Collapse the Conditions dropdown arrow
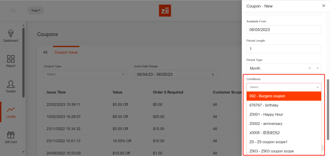 tap(317, 87)
